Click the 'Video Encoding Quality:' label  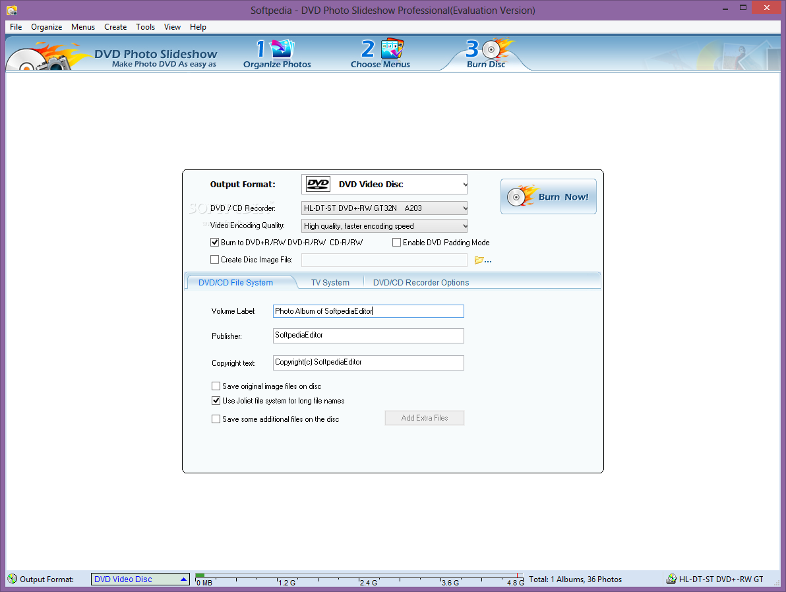[x=247, y=225]
